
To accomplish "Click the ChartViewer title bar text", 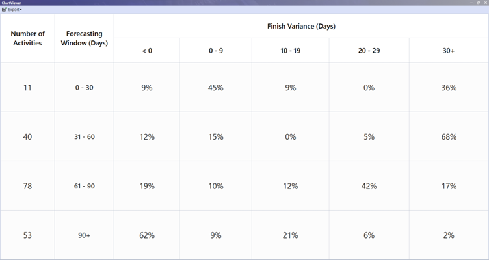I will [x=10, y=3].
